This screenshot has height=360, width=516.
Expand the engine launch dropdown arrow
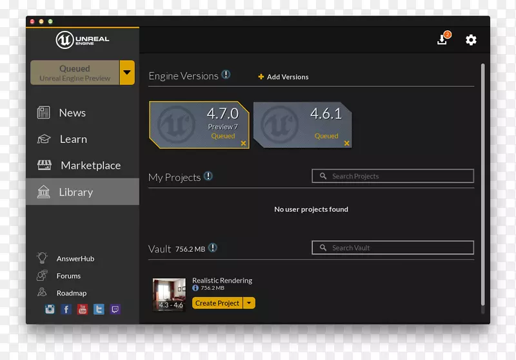coord(127,73)
